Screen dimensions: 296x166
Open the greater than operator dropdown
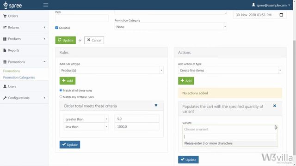[86, 119]
